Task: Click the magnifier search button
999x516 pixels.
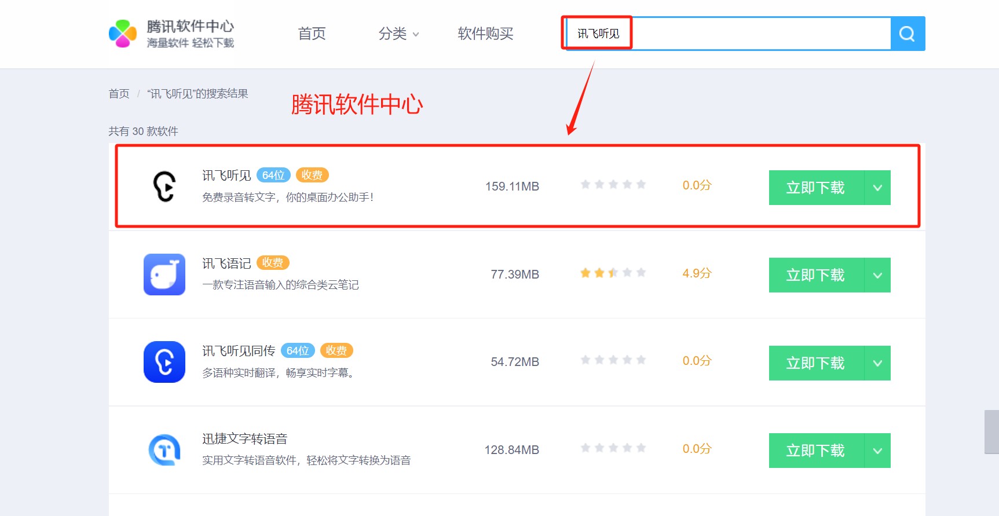Action: coord(907,34)
